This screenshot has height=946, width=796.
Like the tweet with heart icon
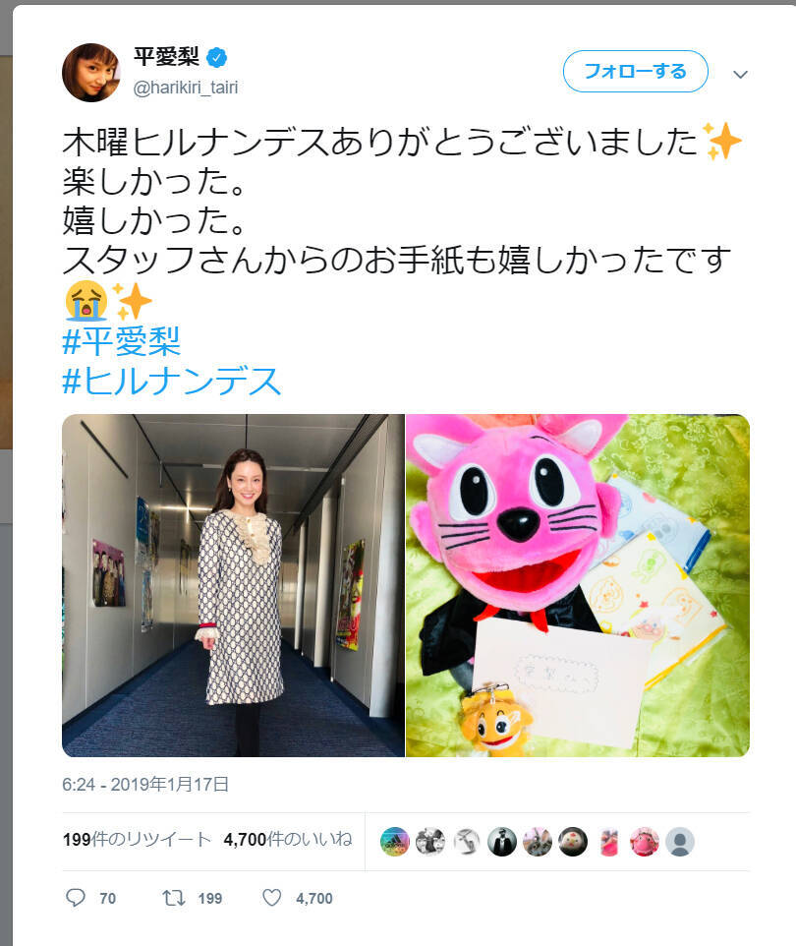click(x=271, y=898)
